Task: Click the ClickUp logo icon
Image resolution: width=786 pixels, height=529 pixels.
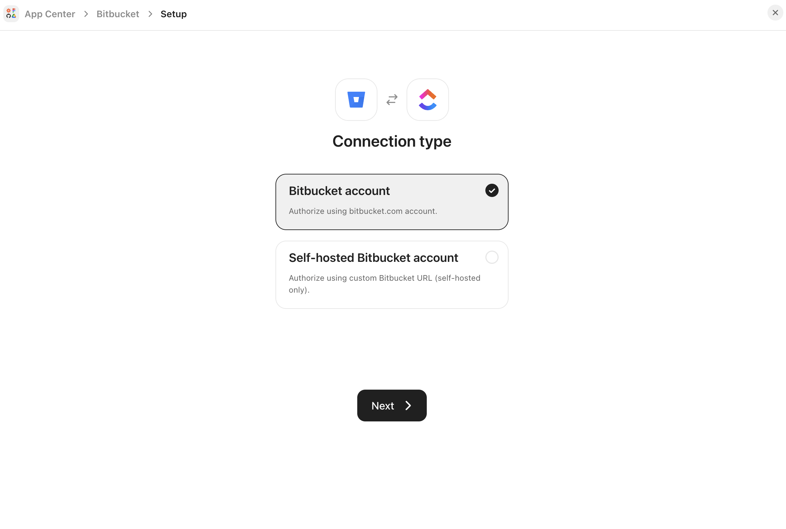Action: pos(427,99)
